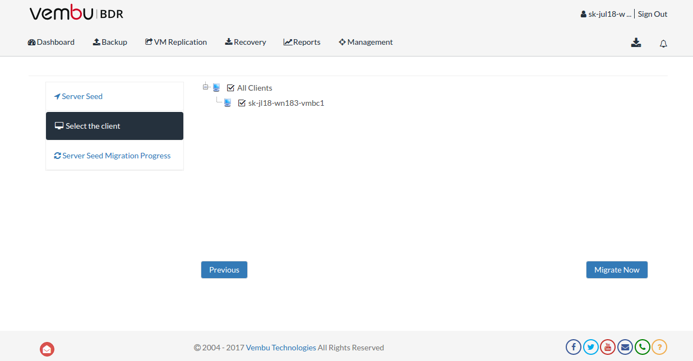The width and height of the screenshot is (693, 361).
Task: Open the Facebook icon in footer
Action: click(x=573, y=347)
